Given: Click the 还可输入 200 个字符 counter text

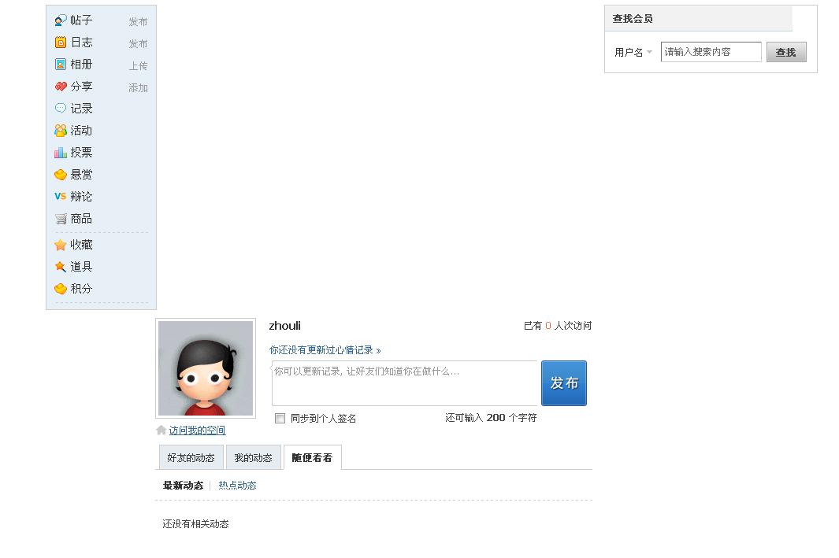Looking at the screenshot, I should click(x=491, y=417).
